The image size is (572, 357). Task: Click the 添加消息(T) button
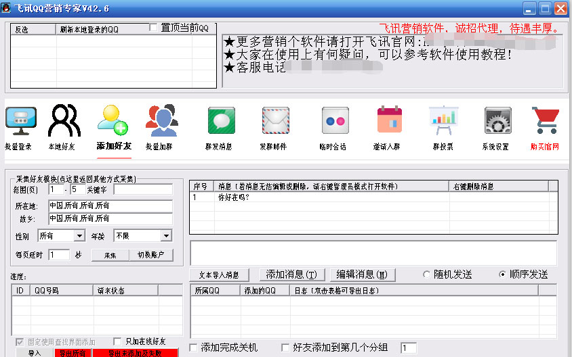[x=291, y=275]
